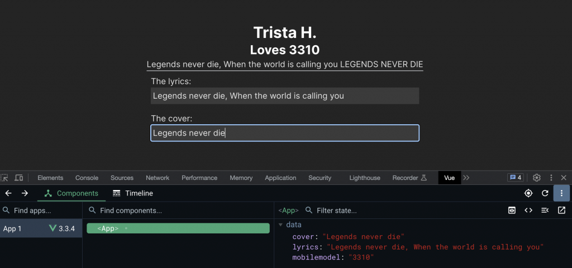Image resolution: width=572 pixels, height=268 pixels.
Task: Click the show render code icon
Action: tap(528, 211)
